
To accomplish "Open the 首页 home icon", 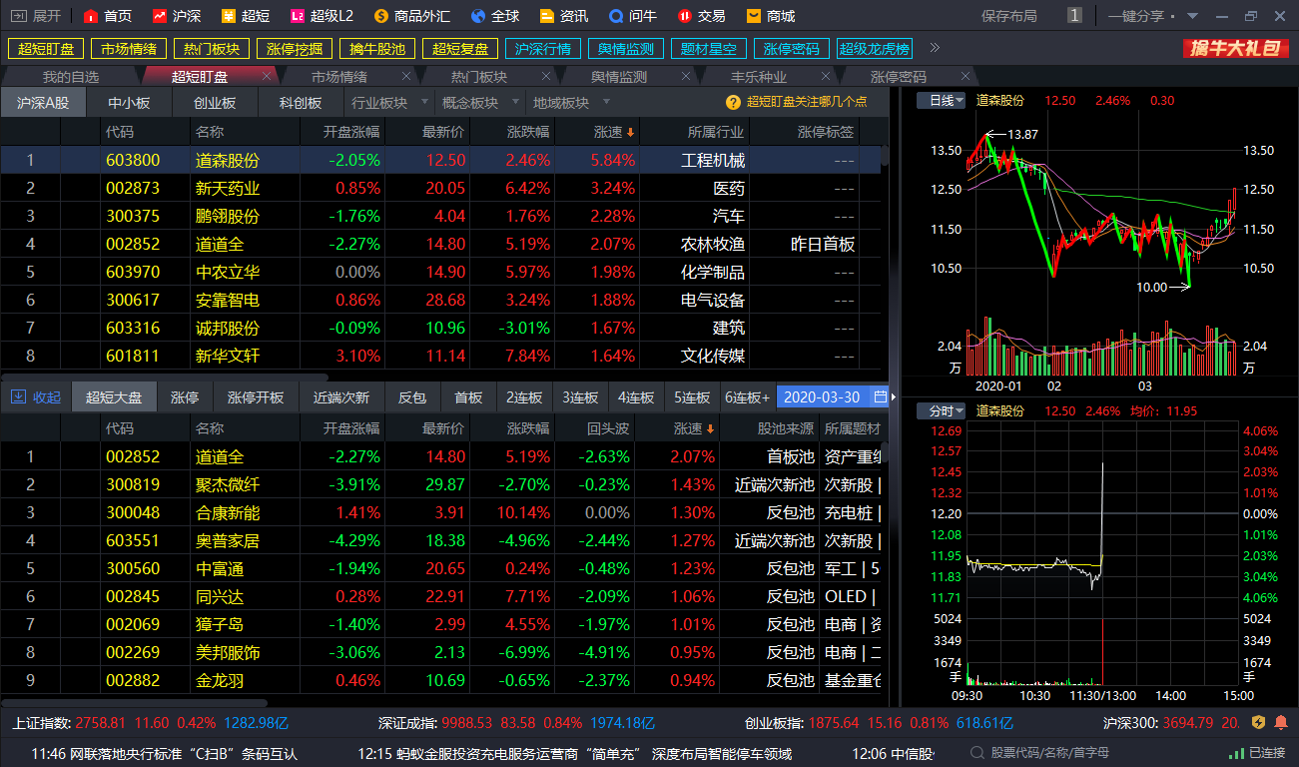I will [91, 16].
